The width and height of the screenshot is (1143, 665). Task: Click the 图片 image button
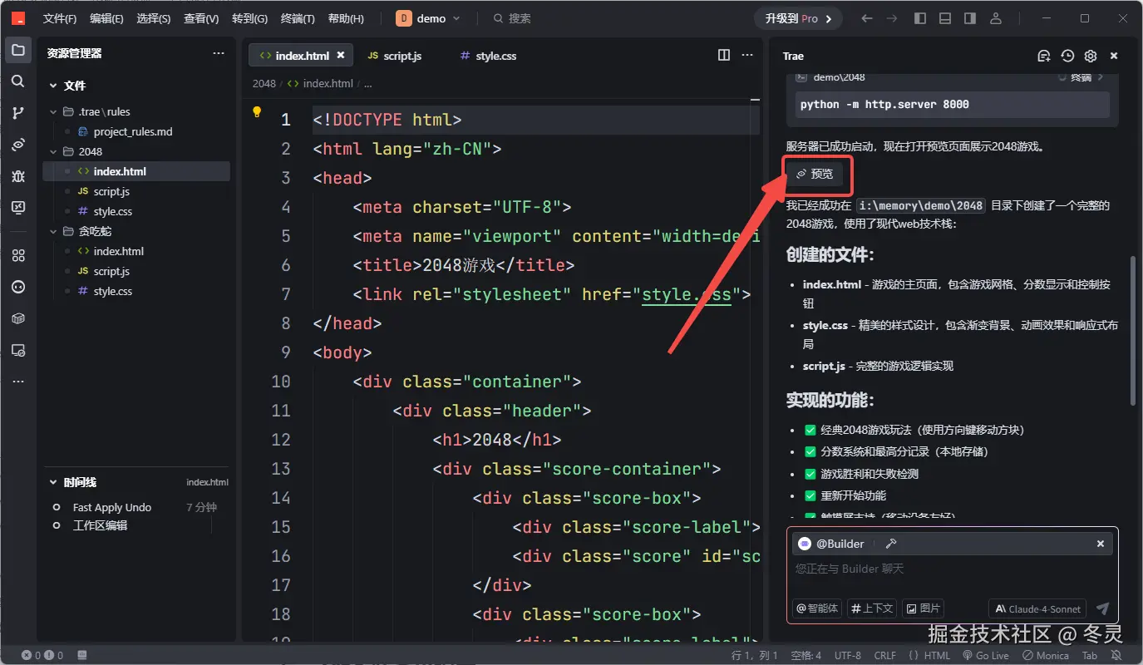(923, 608)
